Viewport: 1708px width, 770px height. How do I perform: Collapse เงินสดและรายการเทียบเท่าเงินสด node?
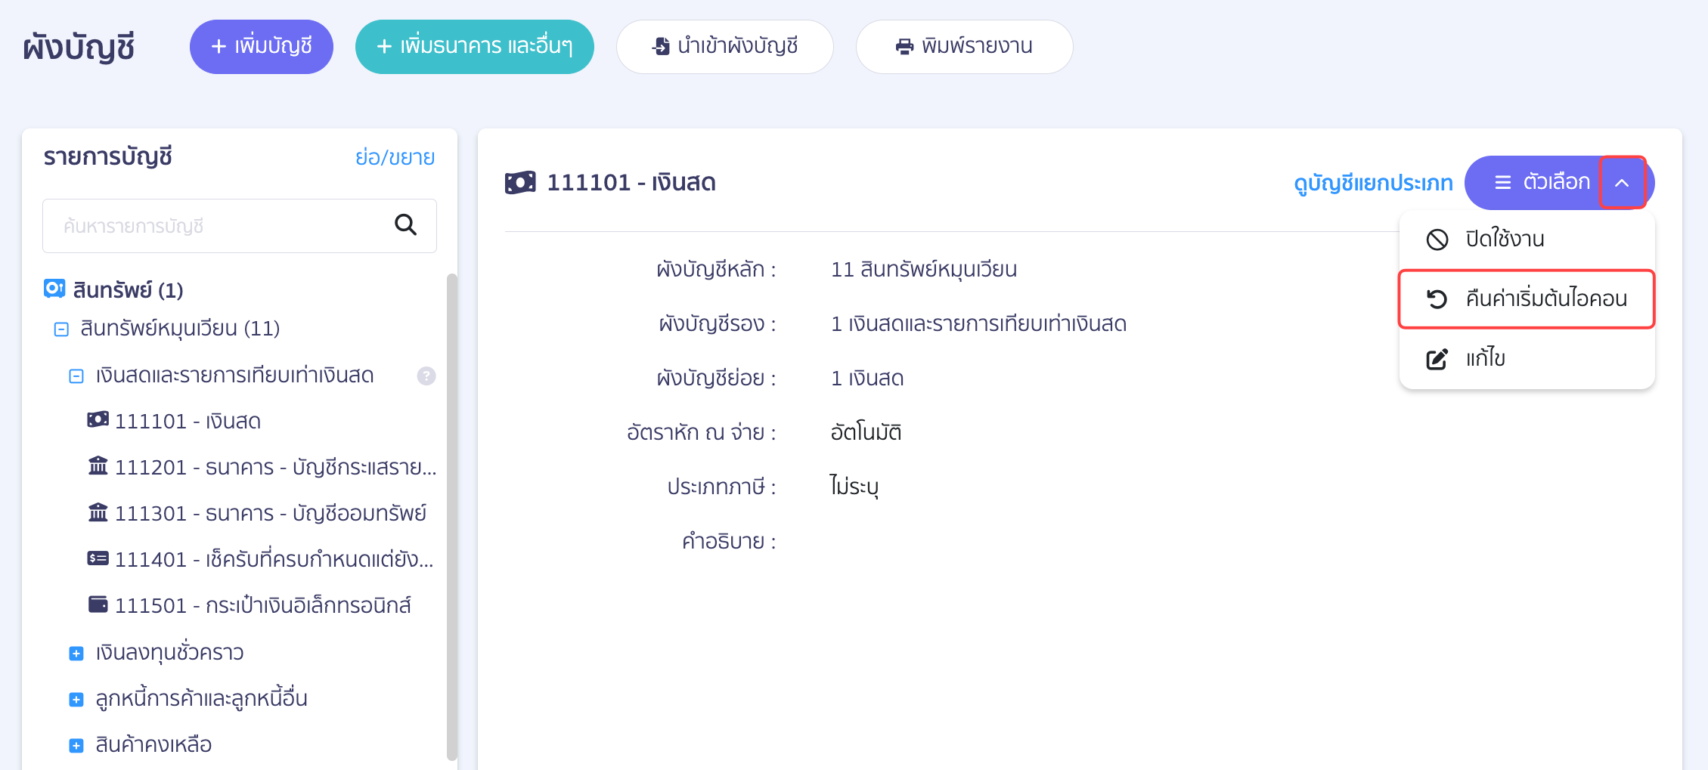coord(76,376)
